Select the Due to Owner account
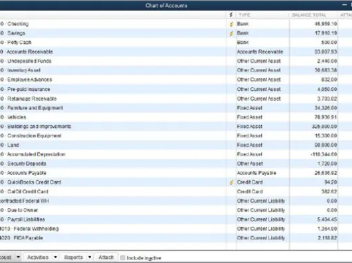This screenshot has height=263, width=352. point(23,210)
